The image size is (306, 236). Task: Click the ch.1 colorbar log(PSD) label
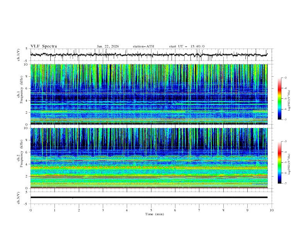(x=289, y=101)
